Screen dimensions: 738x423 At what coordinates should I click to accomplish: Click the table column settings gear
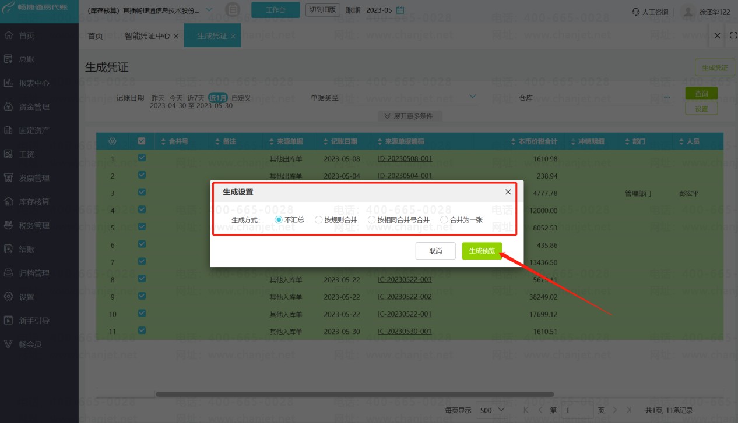(x=113, y=141)
